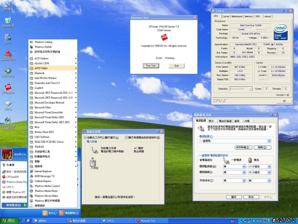298x224 pixels.
Task: Switch to 電池計量器 tab in power options
Action: click(x=225, y=121)
